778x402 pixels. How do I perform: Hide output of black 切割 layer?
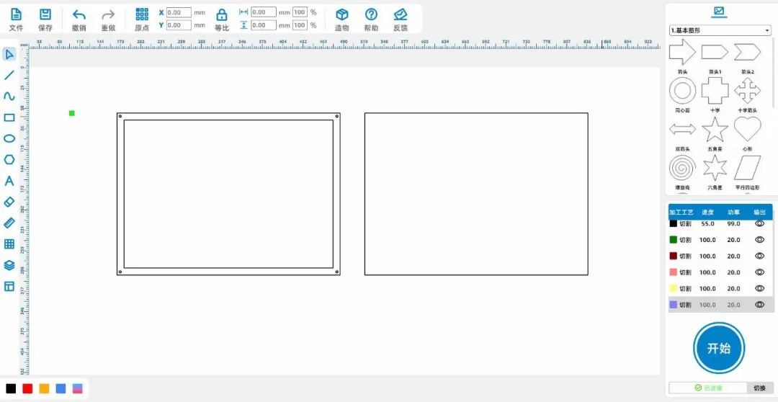[759, 223]
